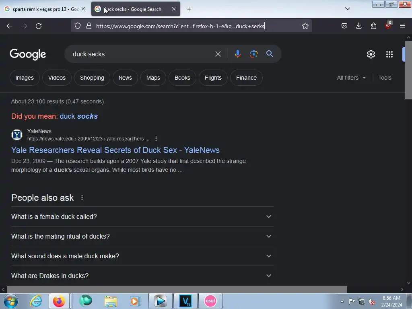Click in the Google search input field

pyautogui.click(x=142, y=54)
